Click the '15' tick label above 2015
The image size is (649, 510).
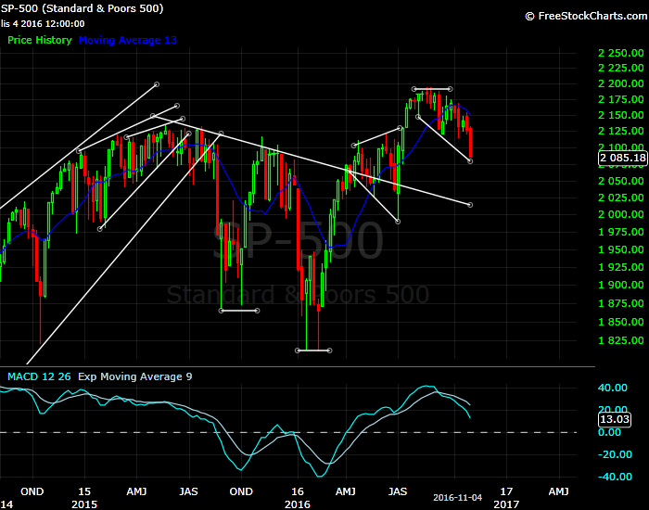pos(84,491)
